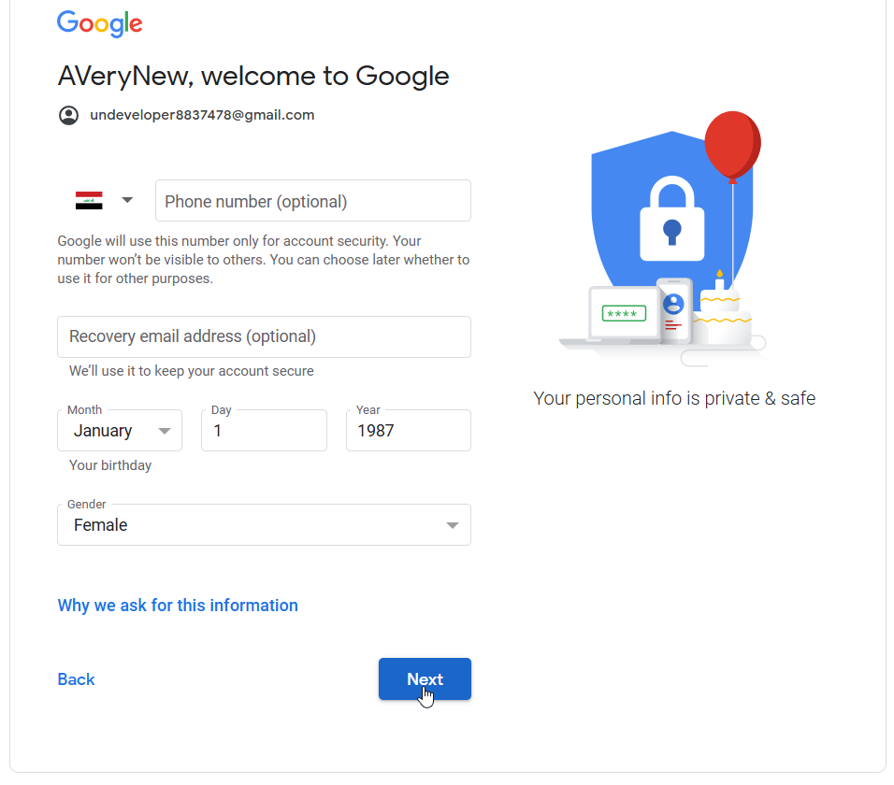The image size is (894, 785).
Task: Select the Day birthday field
Action: coord(264,431)
